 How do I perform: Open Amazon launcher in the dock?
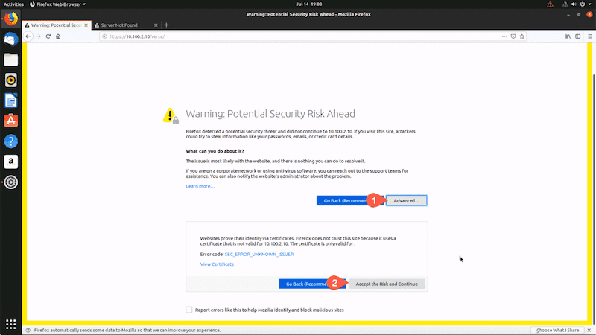click(10, 162)
